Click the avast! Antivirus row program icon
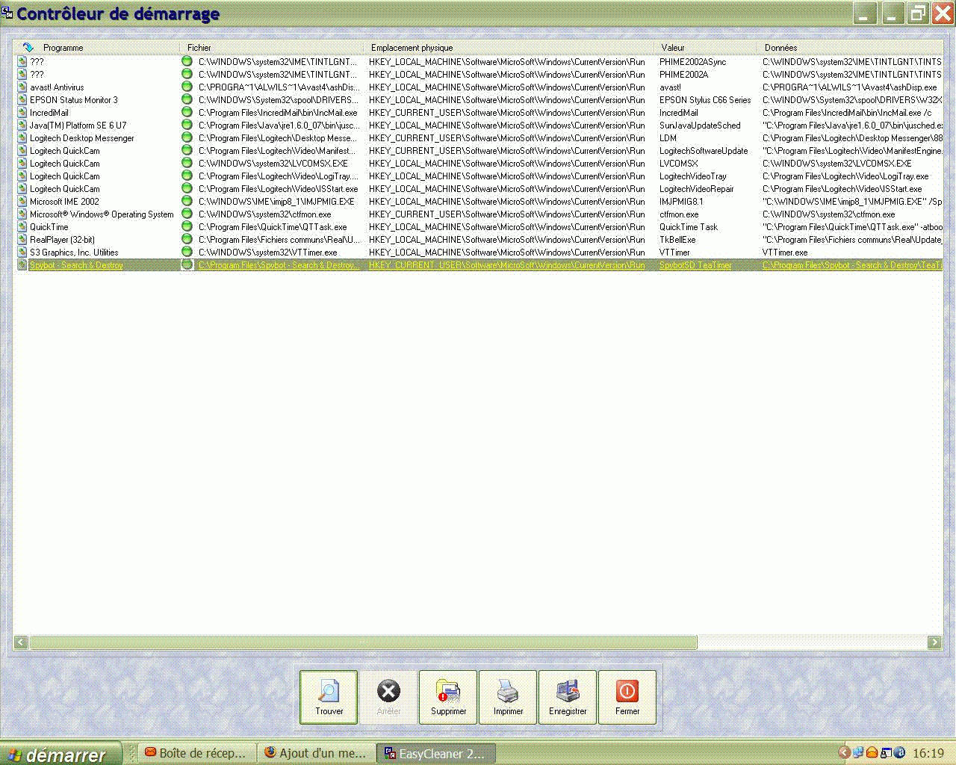The height and width of the screenshot is (765, 956). (x=22, y=87)
